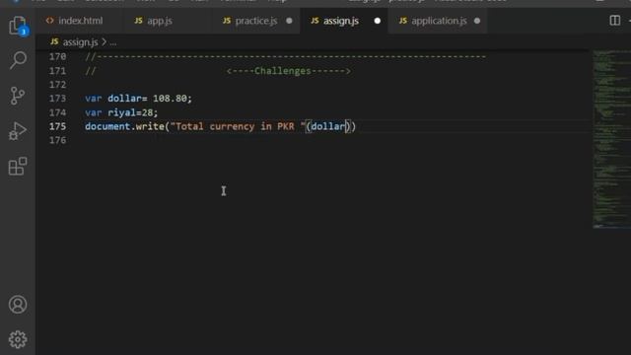Open the Search panel
This screenshot has height=355, width=631.
point(18,60)
